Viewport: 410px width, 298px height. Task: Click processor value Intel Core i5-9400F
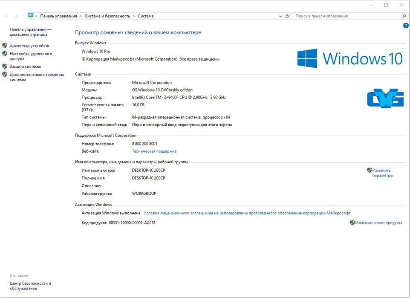179,97
